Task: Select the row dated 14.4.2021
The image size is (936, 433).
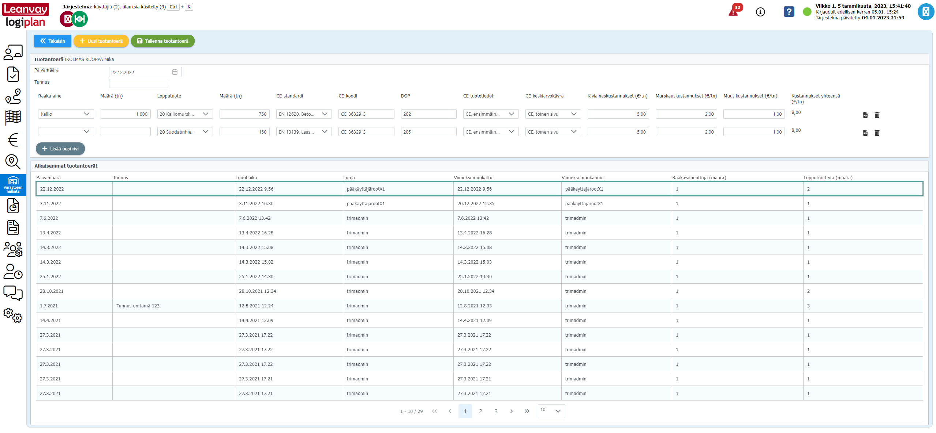Action: point(479,320)
